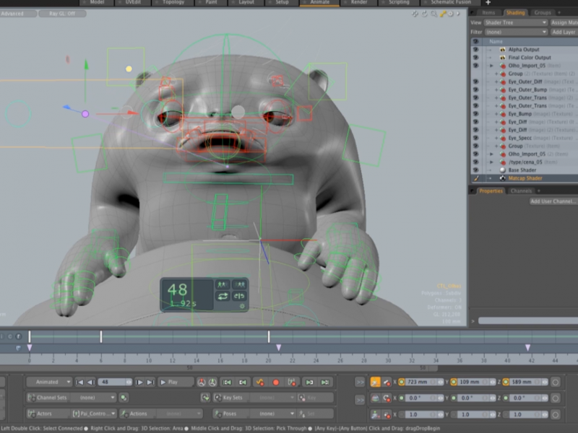Click the Add Layer button
The width and height of the screenshot is (578, 433).
click(x=564, y=32)
